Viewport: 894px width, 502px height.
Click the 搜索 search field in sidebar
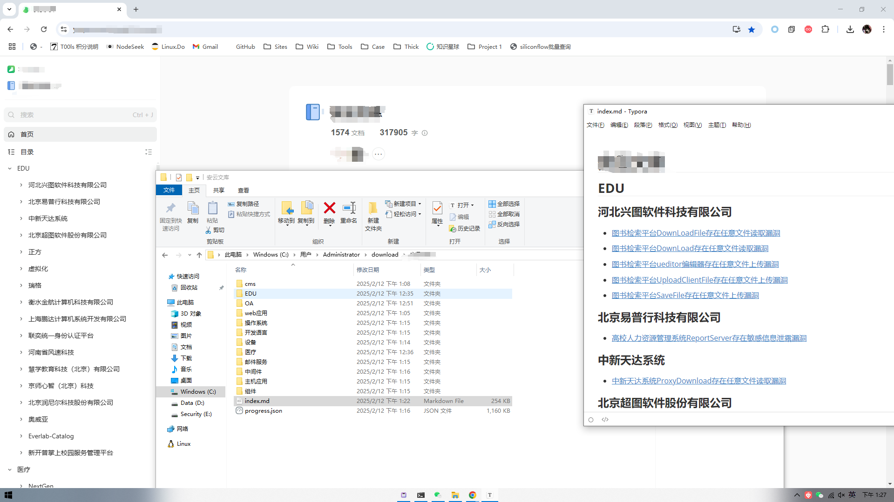coord(74,115)
